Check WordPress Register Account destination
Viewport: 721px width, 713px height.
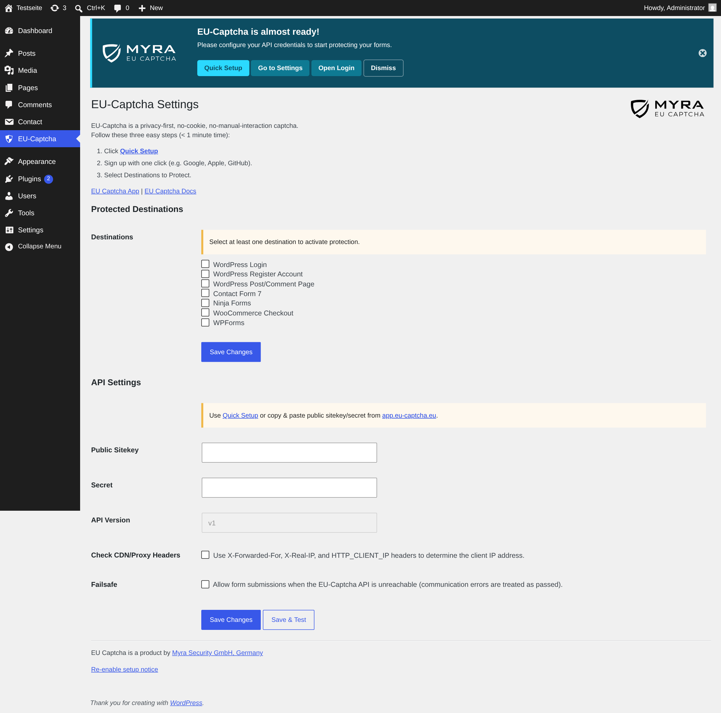(x=205, y=274)
